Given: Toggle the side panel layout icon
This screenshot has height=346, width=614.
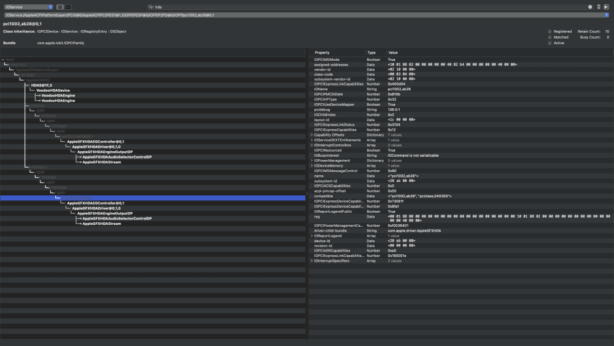Looking at the screenshot, I should point(606,7).
